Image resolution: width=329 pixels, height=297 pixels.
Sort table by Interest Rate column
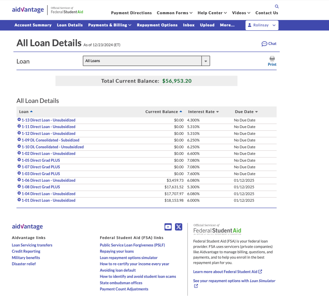click(x=203, y=112)
